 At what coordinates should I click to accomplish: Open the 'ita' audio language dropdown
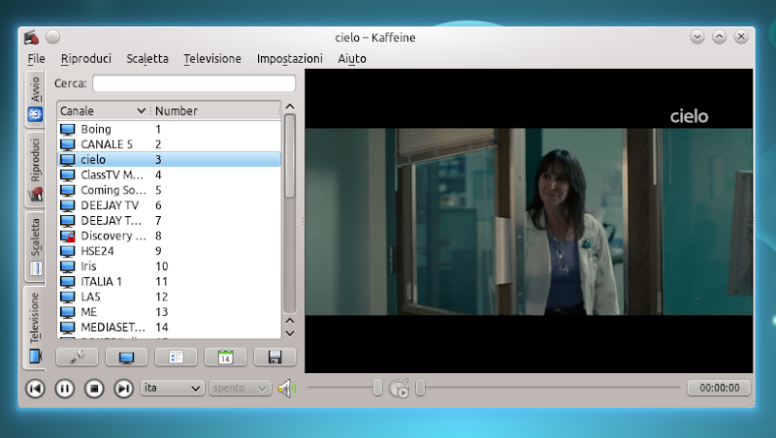[x=173, y=388]
